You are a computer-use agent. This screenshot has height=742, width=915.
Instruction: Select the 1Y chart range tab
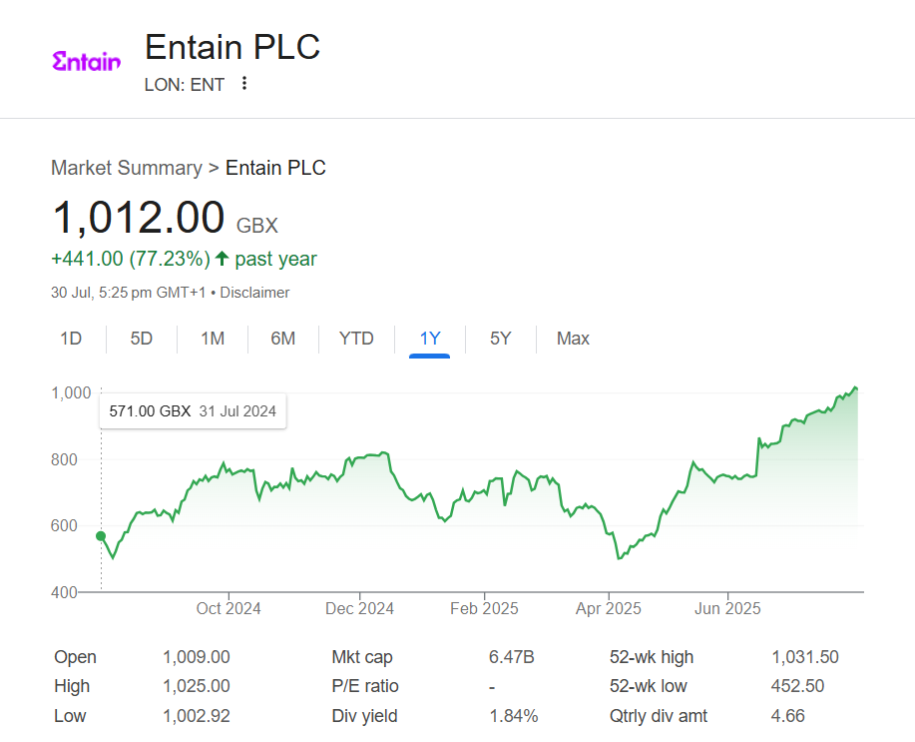click(429, 339)
